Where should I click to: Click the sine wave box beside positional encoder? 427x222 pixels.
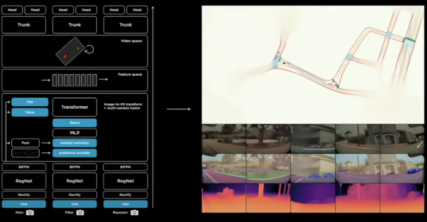point(26,153)
